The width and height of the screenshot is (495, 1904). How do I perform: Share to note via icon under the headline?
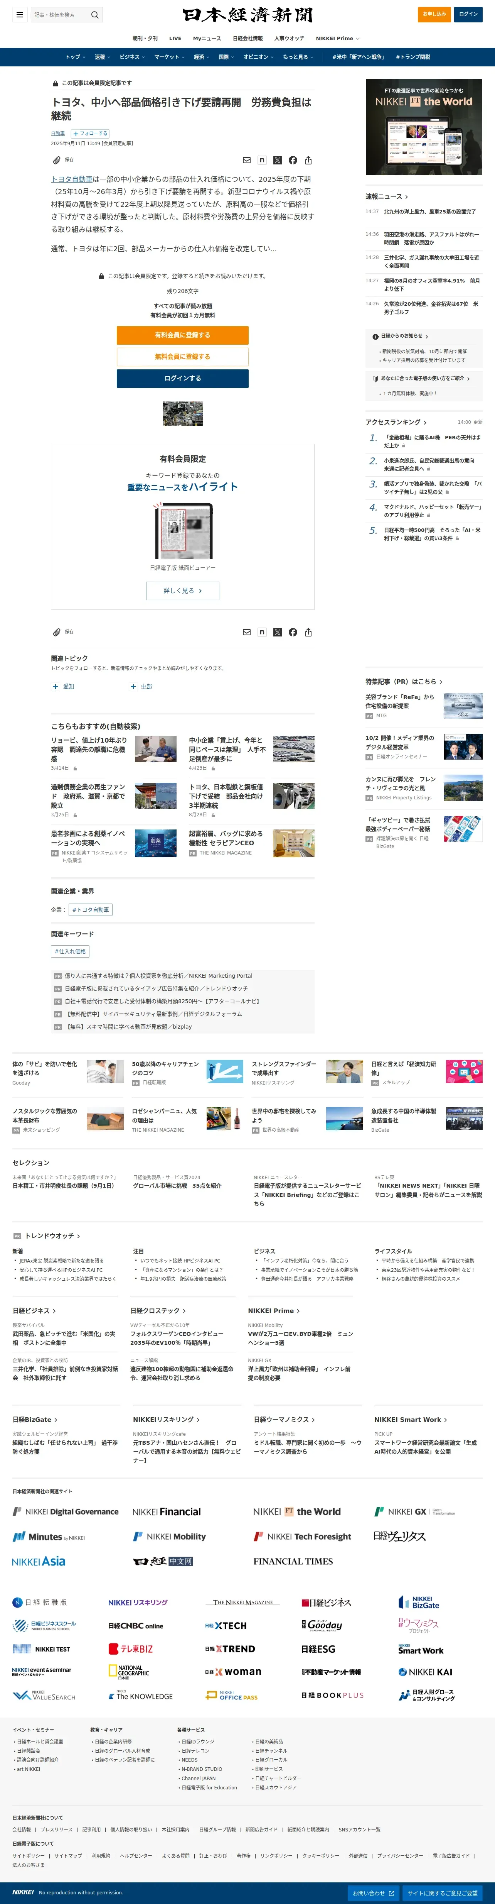262,160
